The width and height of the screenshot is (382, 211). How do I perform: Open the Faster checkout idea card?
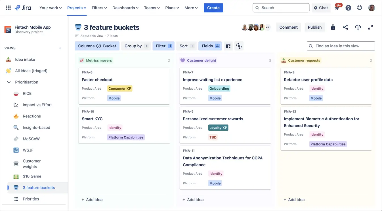point(124,86)
